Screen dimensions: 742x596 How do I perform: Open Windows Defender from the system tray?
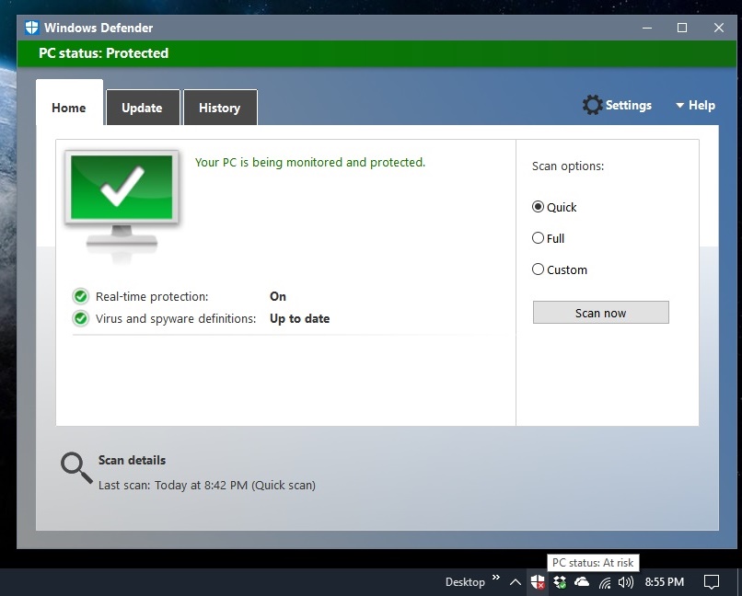point(539,581)
